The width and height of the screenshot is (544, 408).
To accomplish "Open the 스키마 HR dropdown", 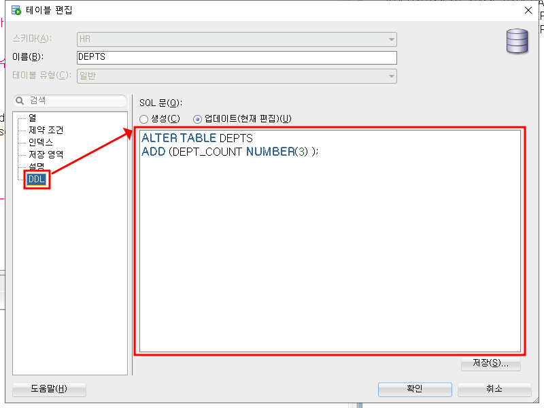I will click(x=237, y=39).
